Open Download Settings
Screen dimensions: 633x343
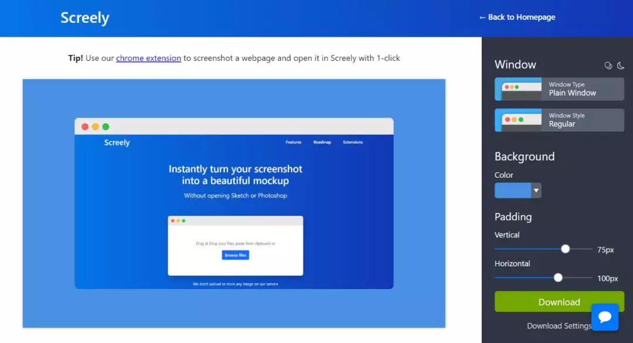tap(560, 325)
